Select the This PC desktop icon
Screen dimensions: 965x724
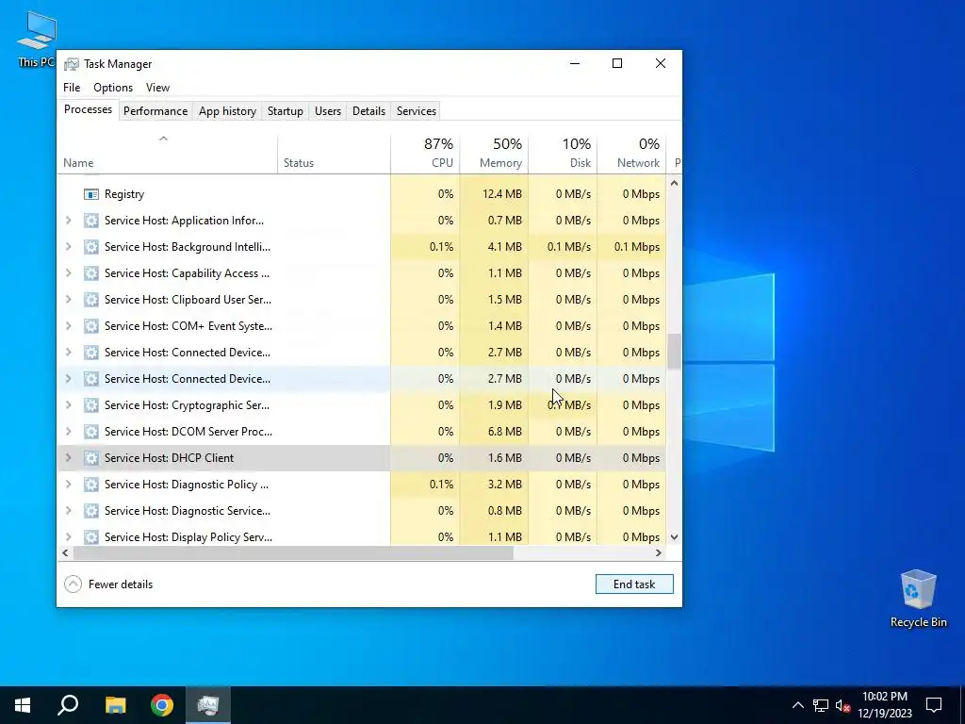[37, 39]
